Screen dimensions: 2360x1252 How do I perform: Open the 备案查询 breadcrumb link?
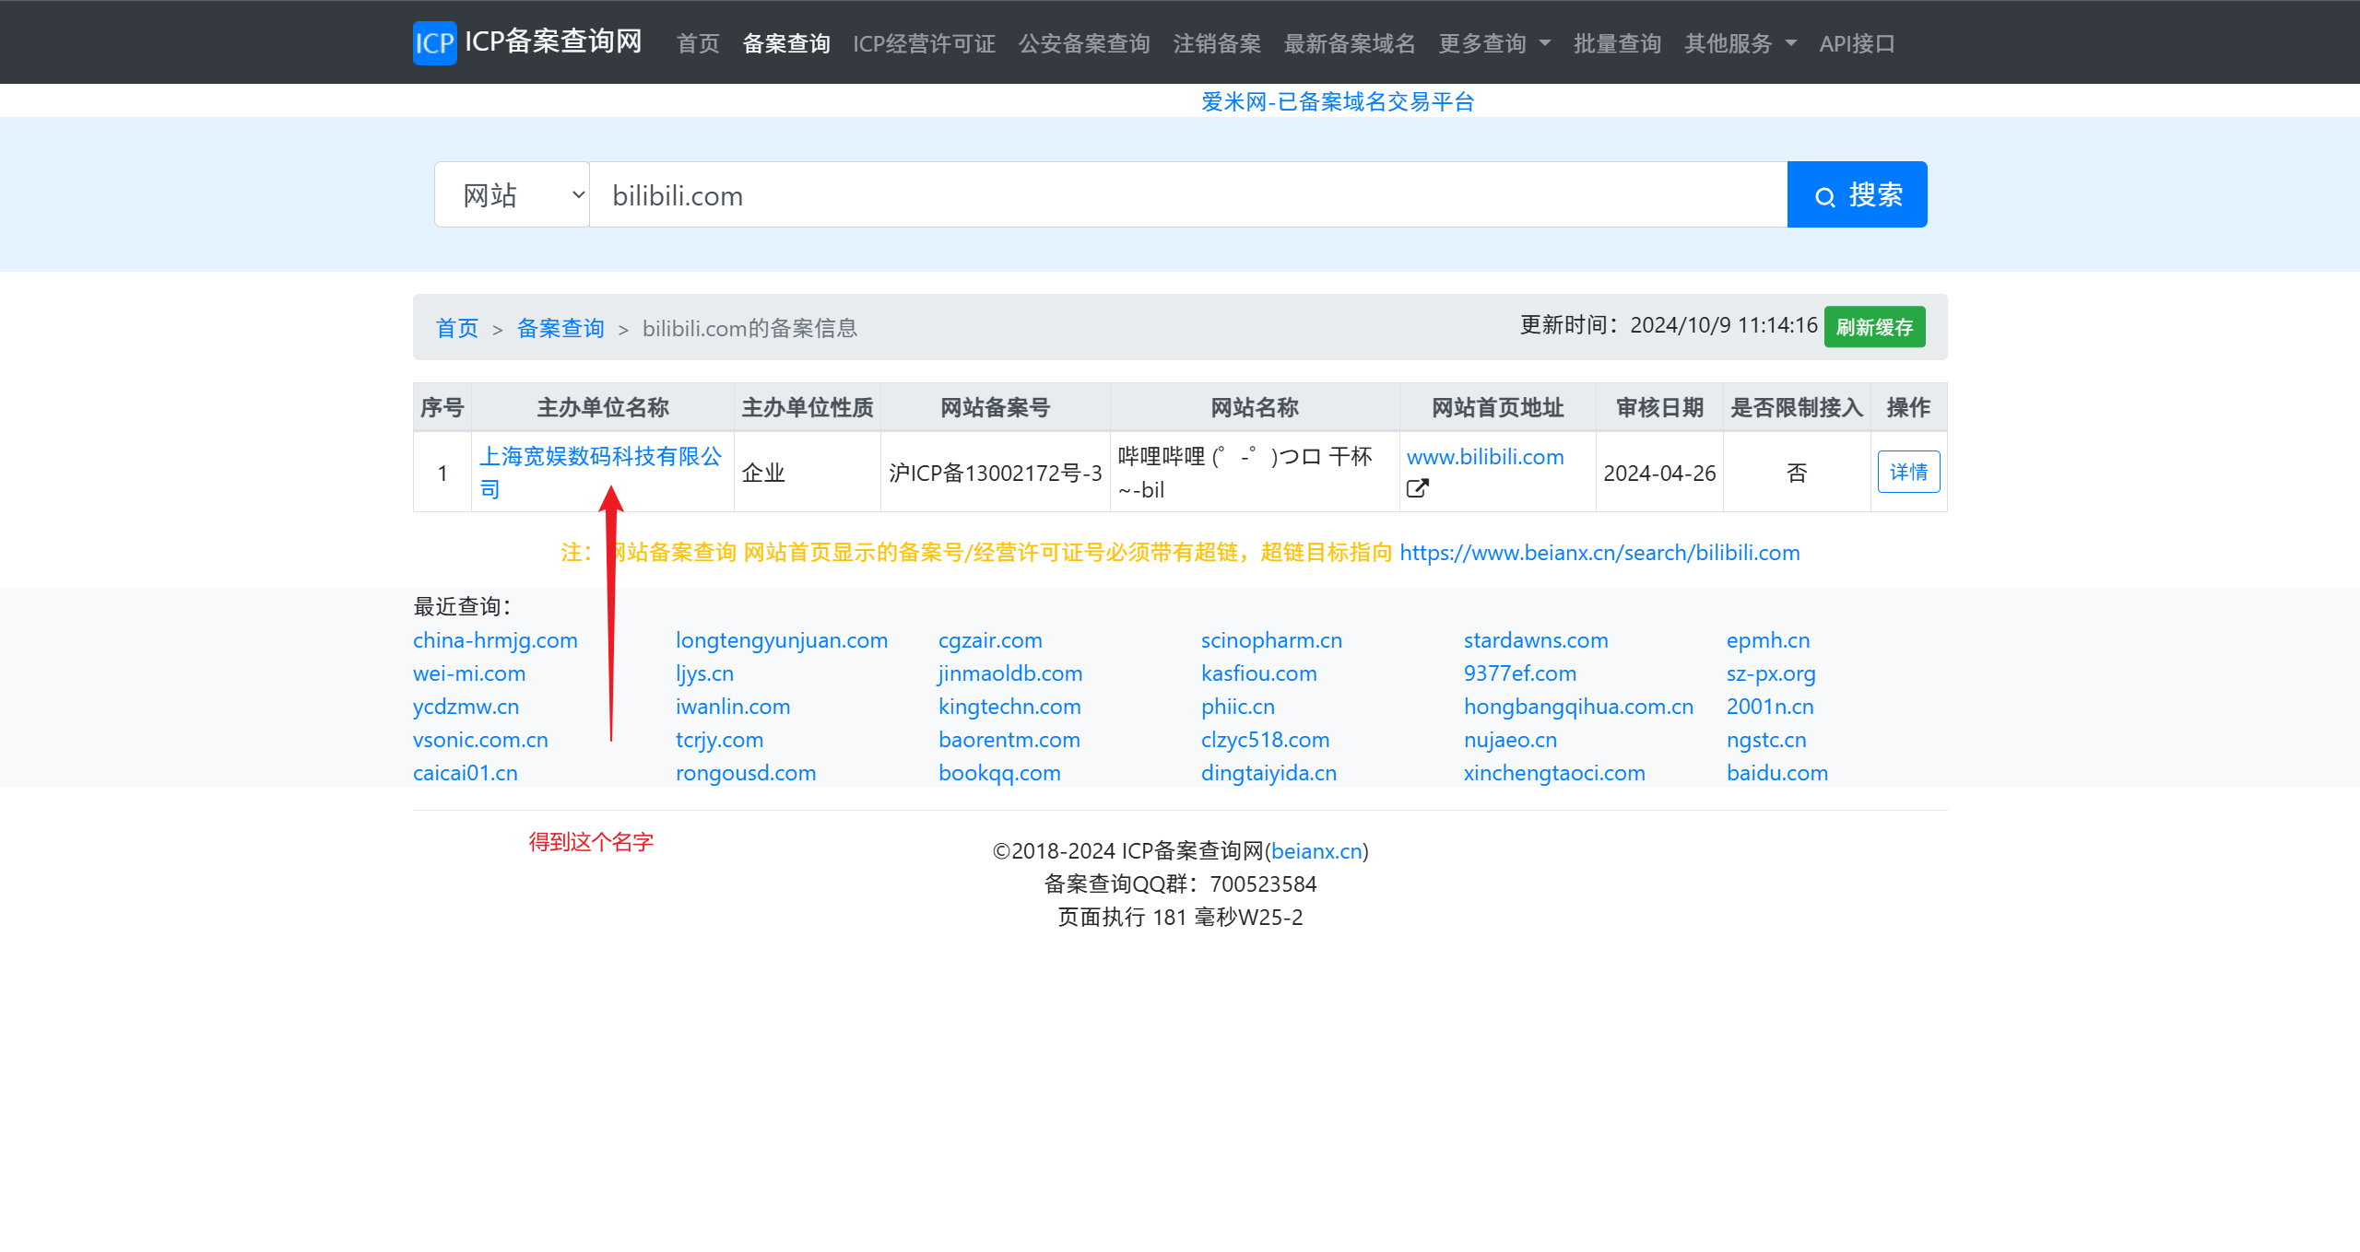click(560, 328)
